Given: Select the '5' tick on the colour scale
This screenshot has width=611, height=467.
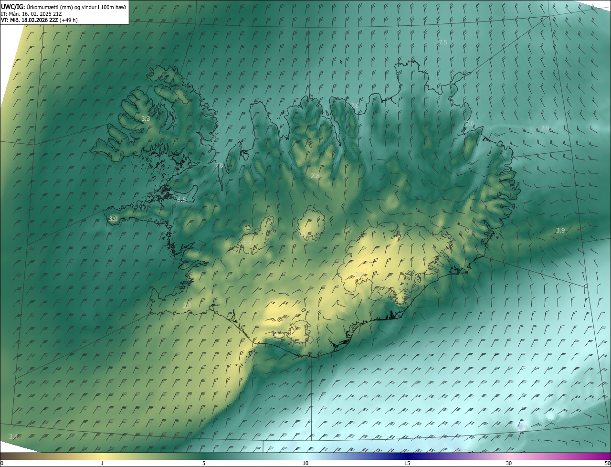Looking at the screenshot, I should [x=204, y=464].
